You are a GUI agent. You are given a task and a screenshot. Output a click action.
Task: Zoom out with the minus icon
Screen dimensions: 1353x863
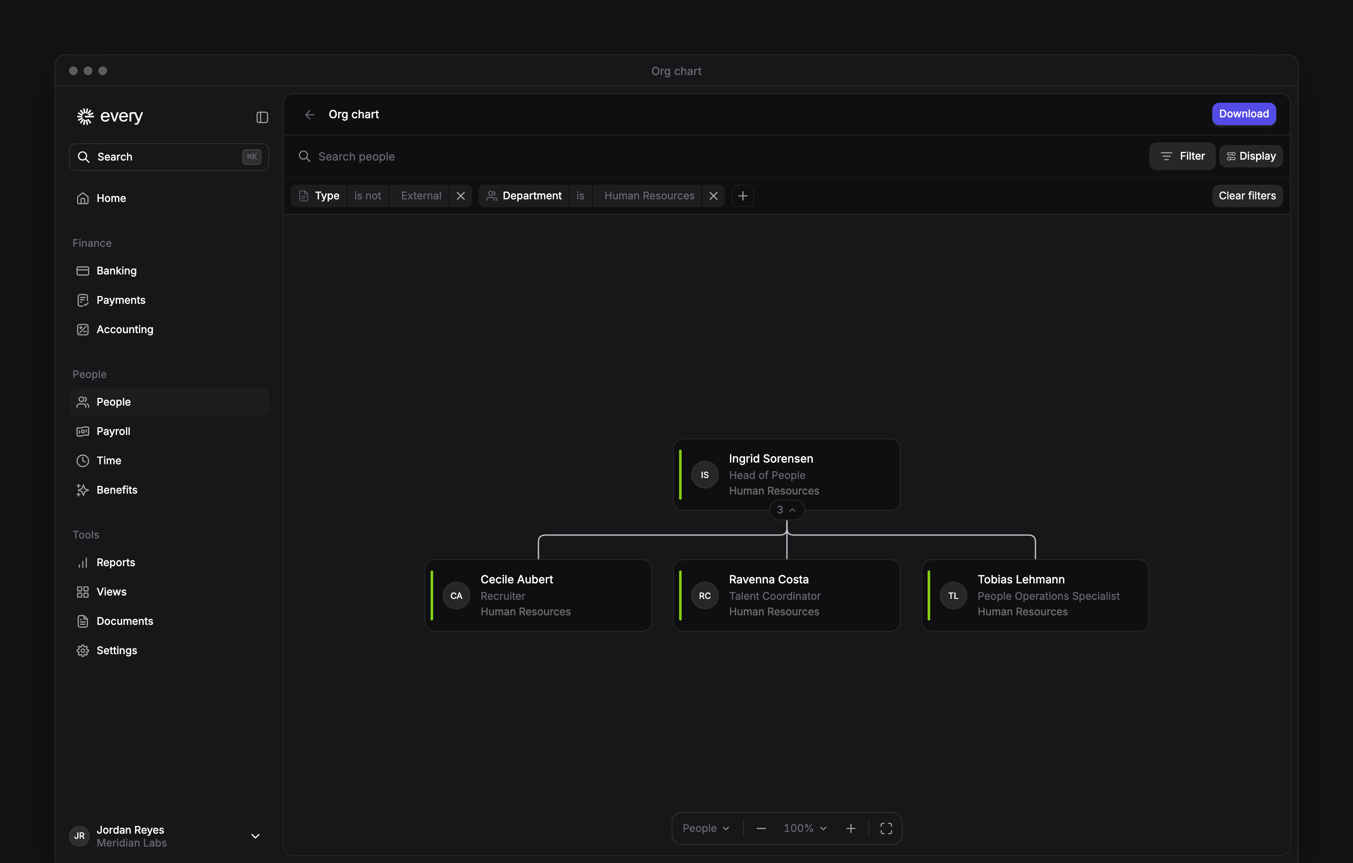point(761,828)
